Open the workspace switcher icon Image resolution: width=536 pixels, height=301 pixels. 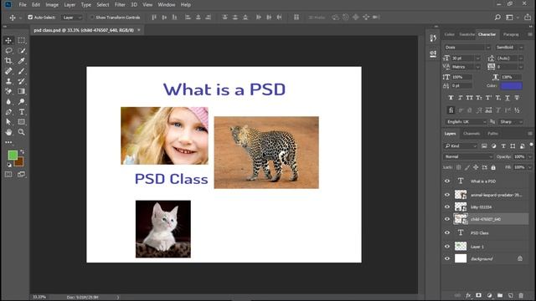tap(510, 18)
